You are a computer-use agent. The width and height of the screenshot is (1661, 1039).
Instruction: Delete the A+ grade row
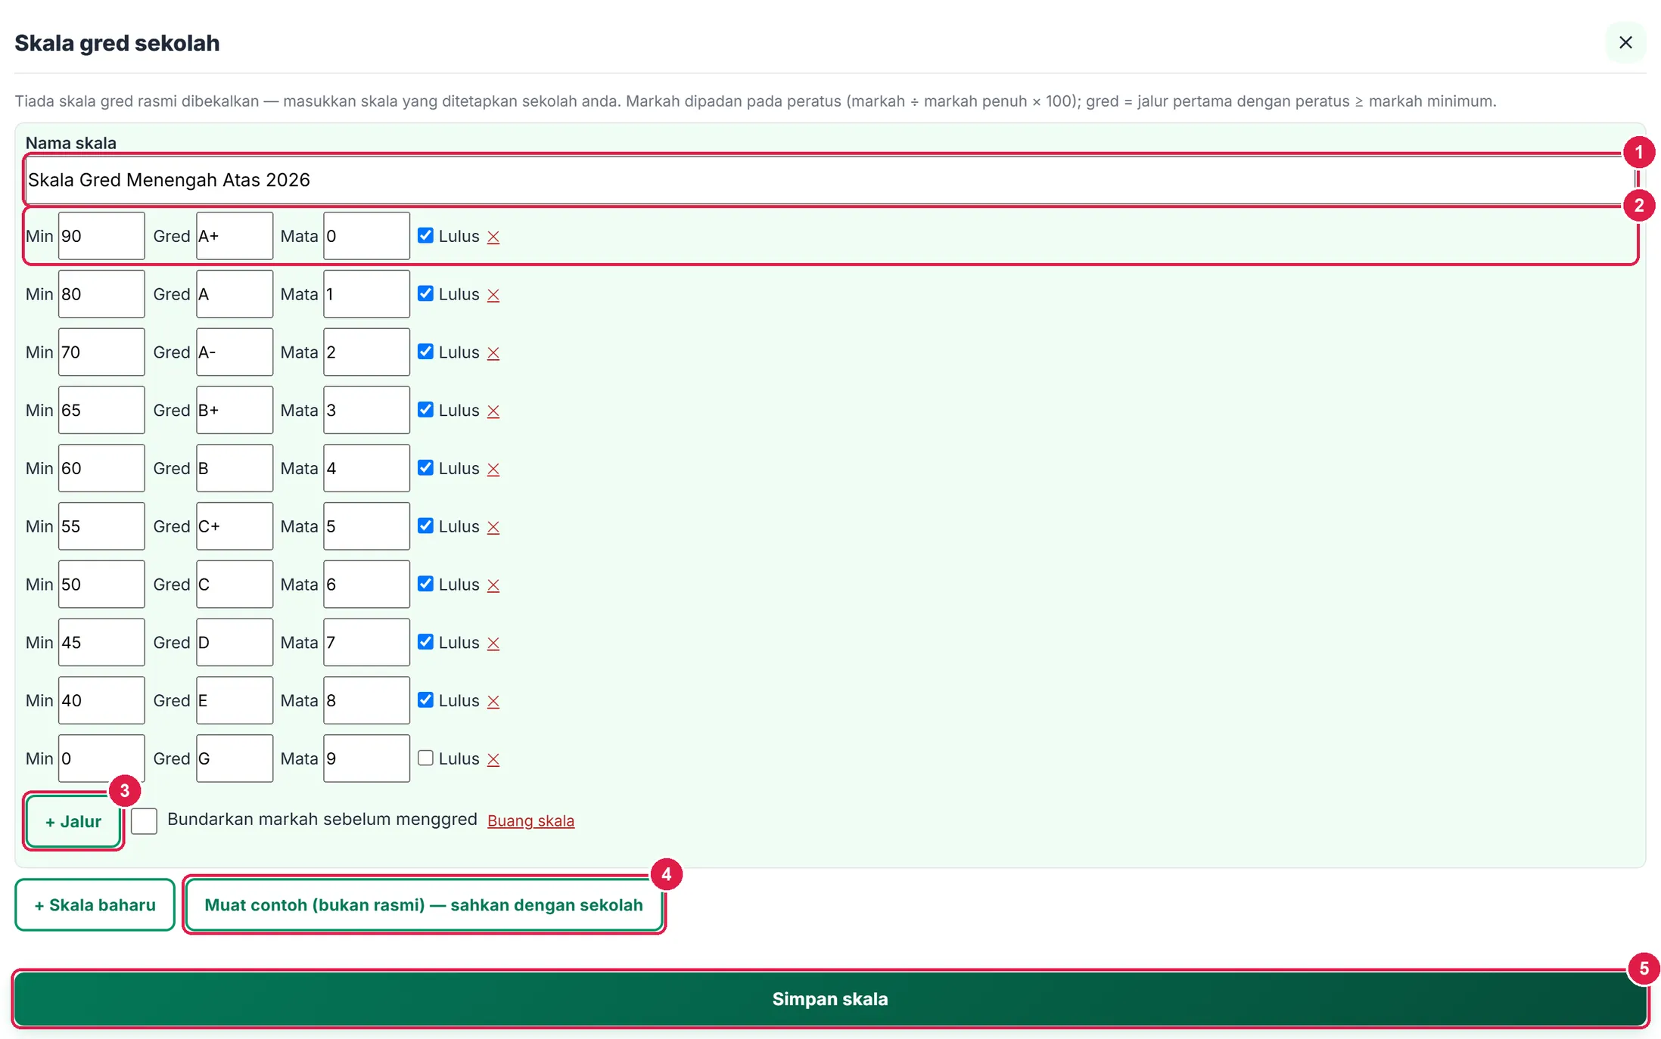pyautogui.click(x=493, y=237)
